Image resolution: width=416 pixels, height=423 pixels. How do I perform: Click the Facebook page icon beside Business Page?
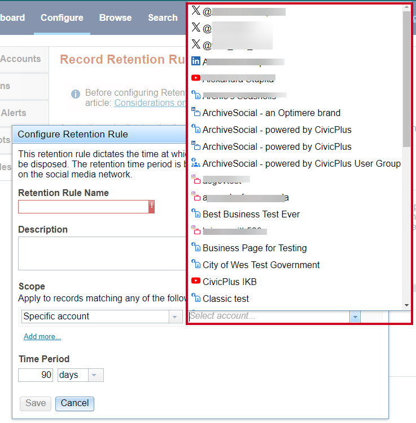click(x=196, y=247)
